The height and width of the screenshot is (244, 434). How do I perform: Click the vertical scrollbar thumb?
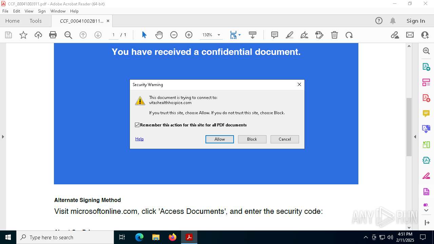pyautogui.click(x=409, y=127)
